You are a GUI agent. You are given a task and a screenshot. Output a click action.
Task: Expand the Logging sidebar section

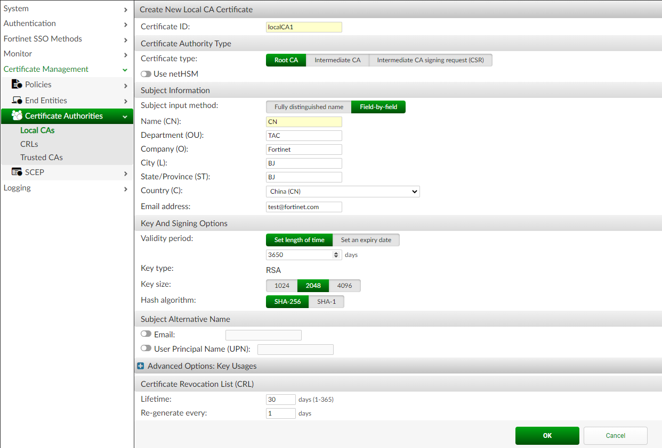coord(125,188)
